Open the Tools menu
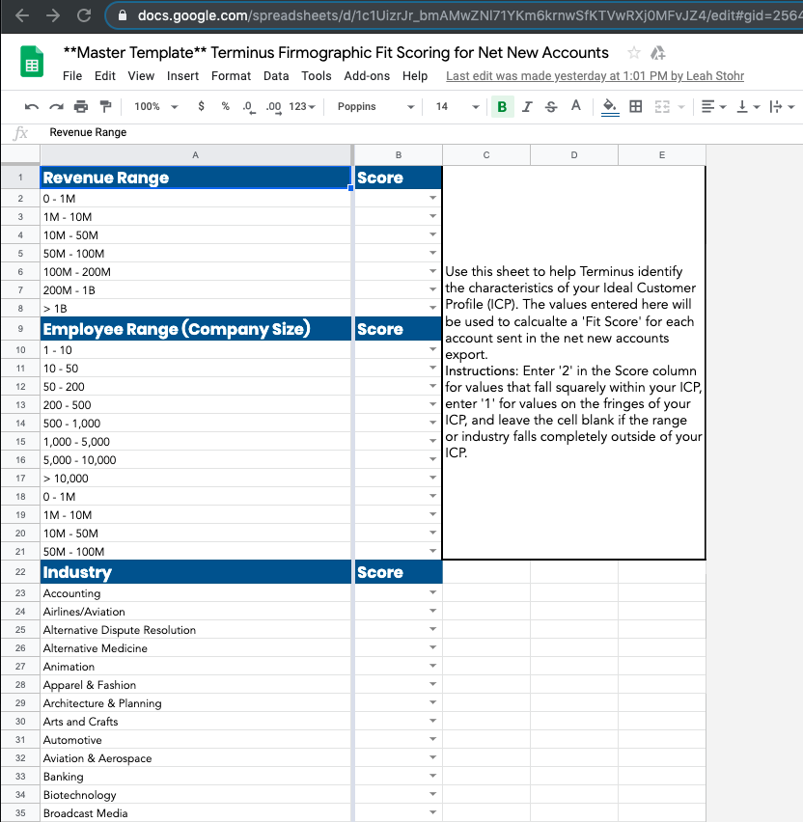 (317, 76)
